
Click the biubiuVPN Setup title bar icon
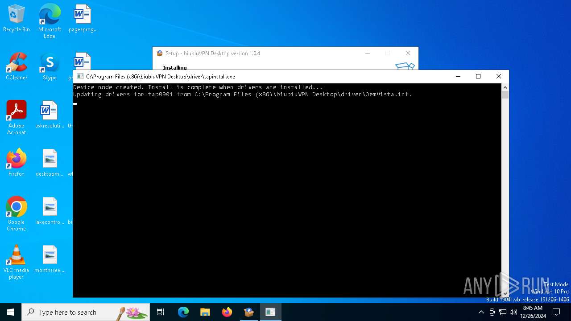pos(160,53)
